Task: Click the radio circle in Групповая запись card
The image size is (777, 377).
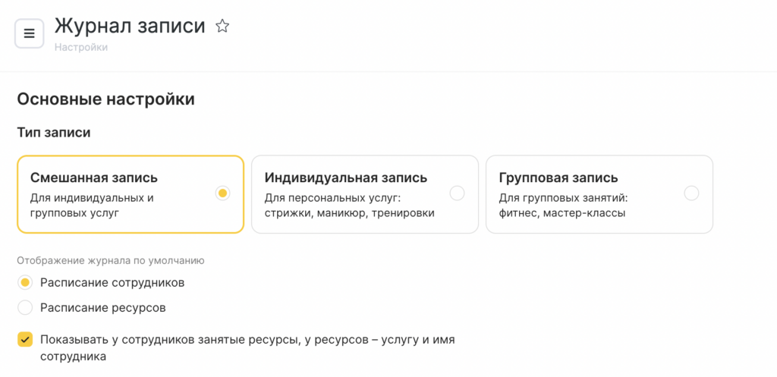Action: pos(691,193)
